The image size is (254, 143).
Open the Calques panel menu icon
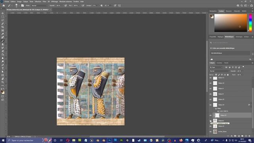(x=252, y=63)
